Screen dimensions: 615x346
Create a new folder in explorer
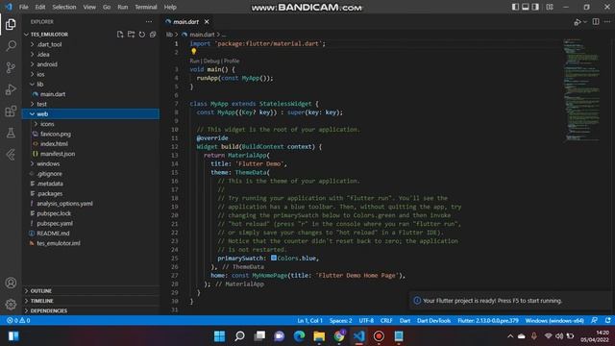tap(131, 35)
